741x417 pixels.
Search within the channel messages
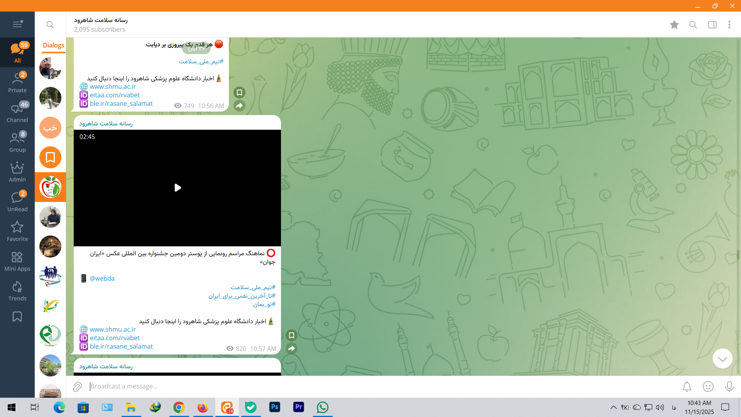[x=693, y=25]
